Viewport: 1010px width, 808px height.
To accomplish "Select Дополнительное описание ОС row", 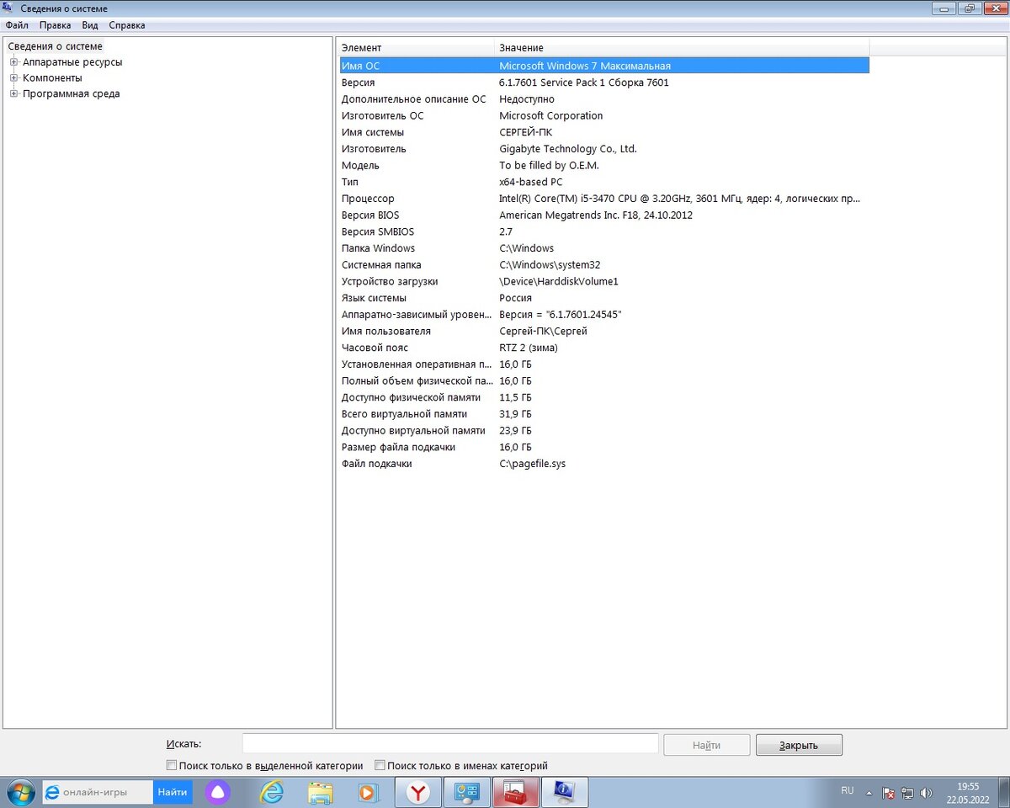I will click(x=603, y=99).
